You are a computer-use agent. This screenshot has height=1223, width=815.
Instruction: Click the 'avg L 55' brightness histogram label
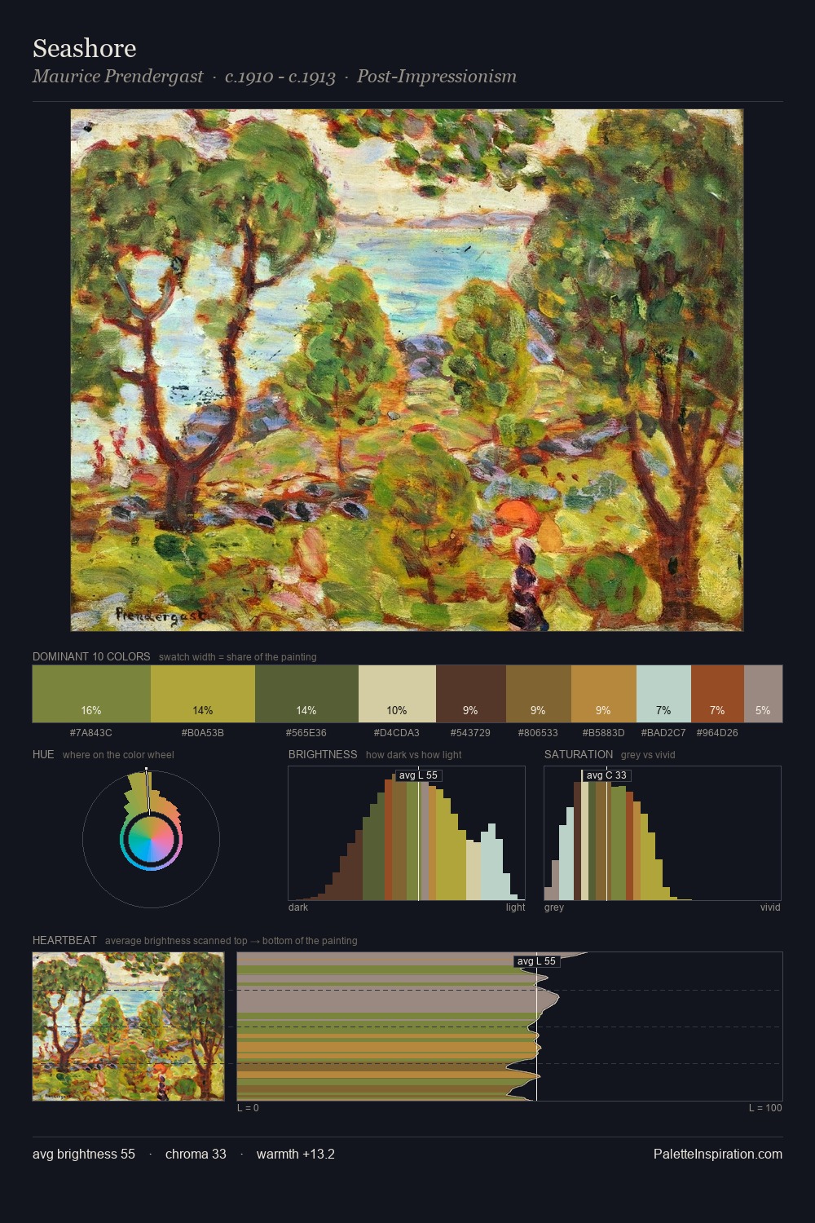click(418, 775)
